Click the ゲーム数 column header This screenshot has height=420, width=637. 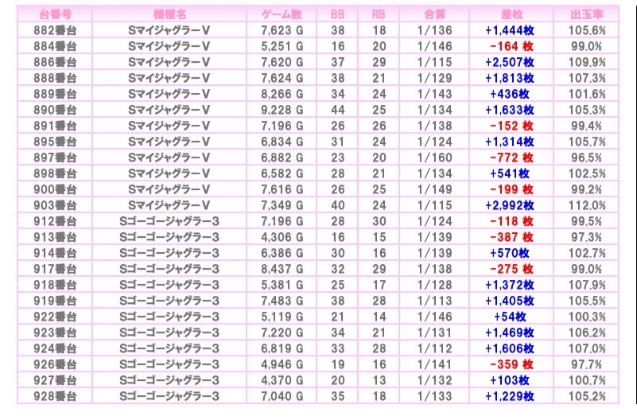pyautogui.click(x=282, y=14)
